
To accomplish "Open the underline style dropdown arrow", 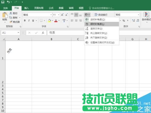I will [36, 20].
